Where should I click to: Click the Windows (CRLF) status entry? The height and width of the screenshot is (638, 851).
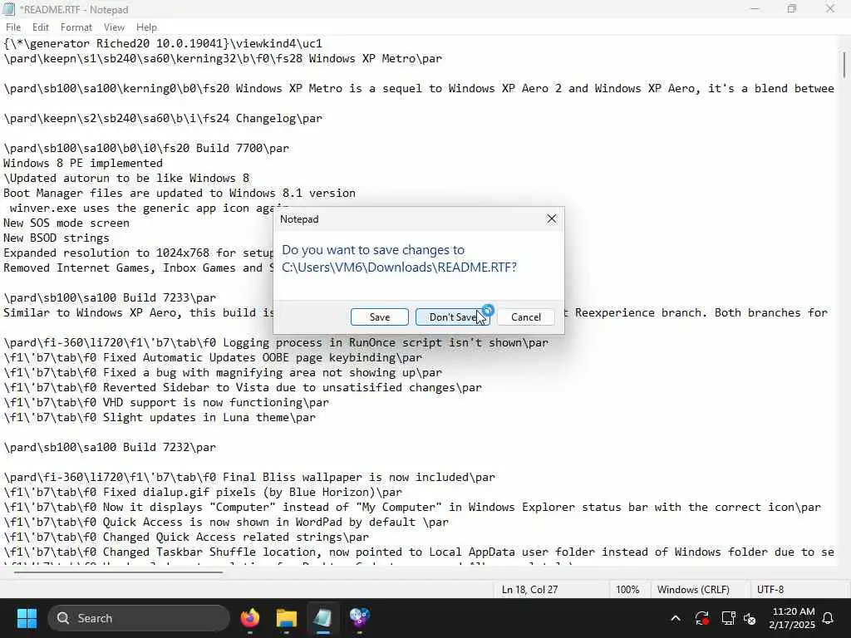click(693, 590)
